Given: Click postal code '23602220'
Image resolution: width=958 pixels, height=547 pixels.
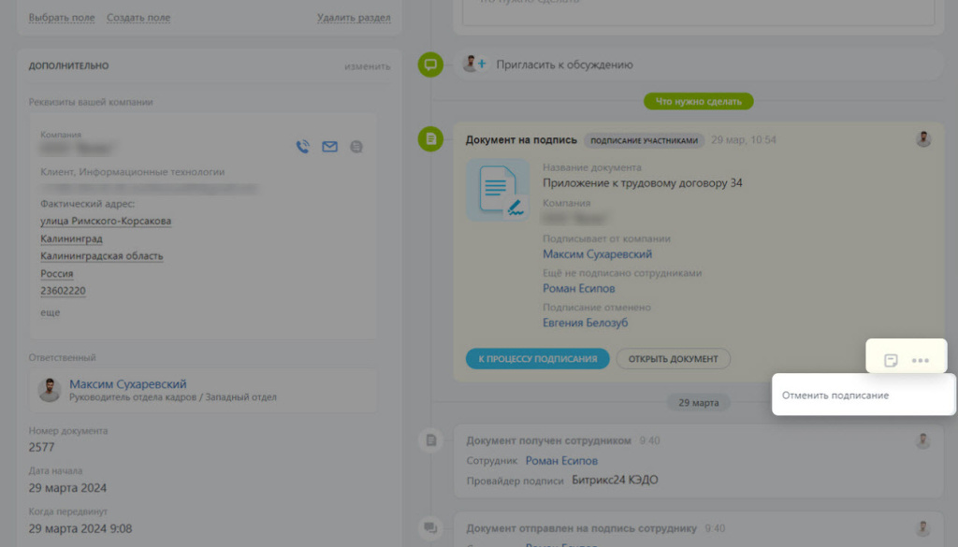Looking at the screenshot, I should (63, 291).
